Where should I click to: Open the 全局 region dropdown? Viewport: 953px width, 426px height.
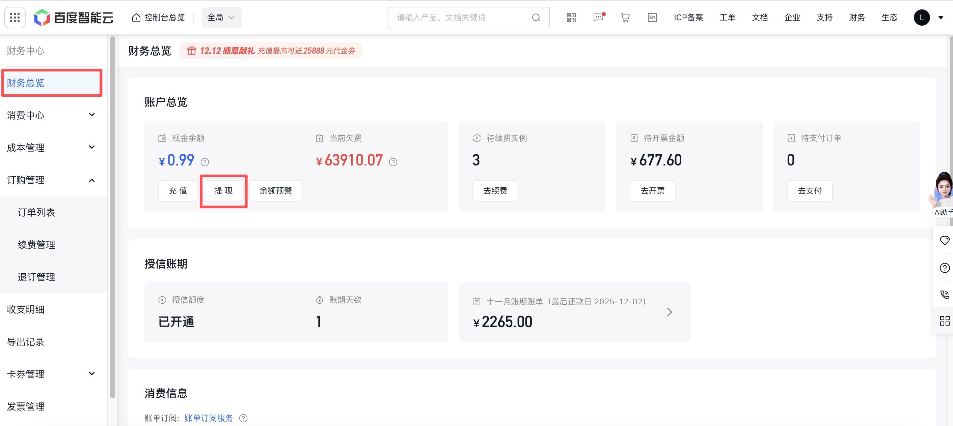[x=221, y=18]
